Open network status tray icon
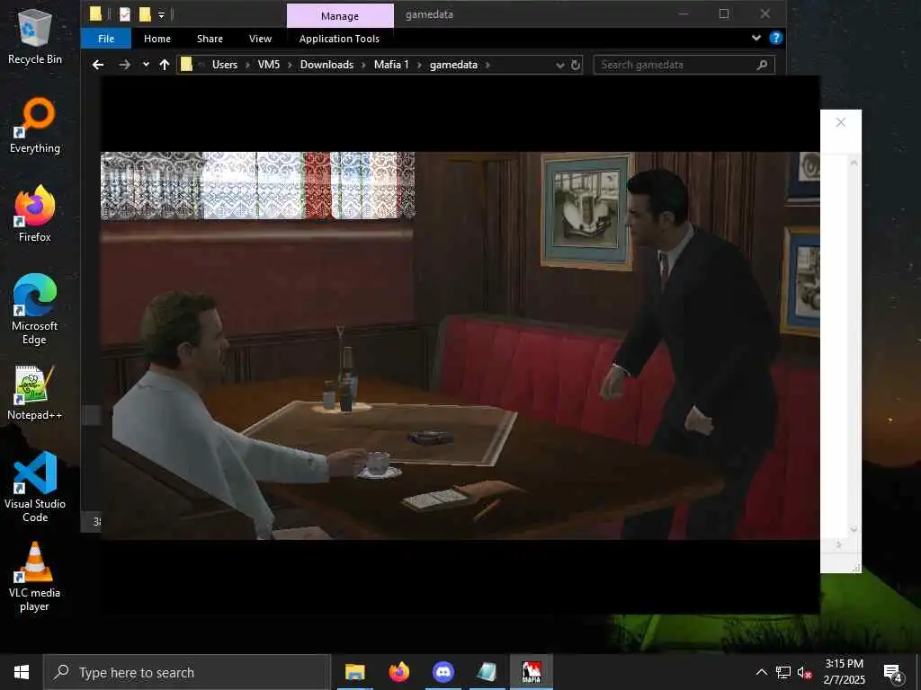 pos(783,672)
